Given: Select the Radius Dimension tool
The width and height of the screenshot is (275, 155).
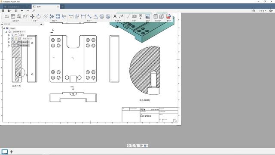Looking at the screenshot, I should point(102,16).
